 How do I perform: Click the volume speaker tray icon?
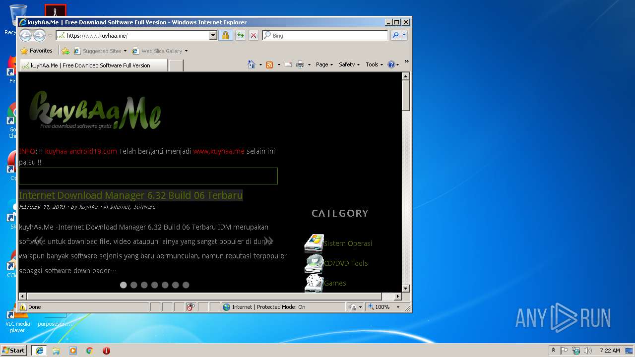pos(588,351)
